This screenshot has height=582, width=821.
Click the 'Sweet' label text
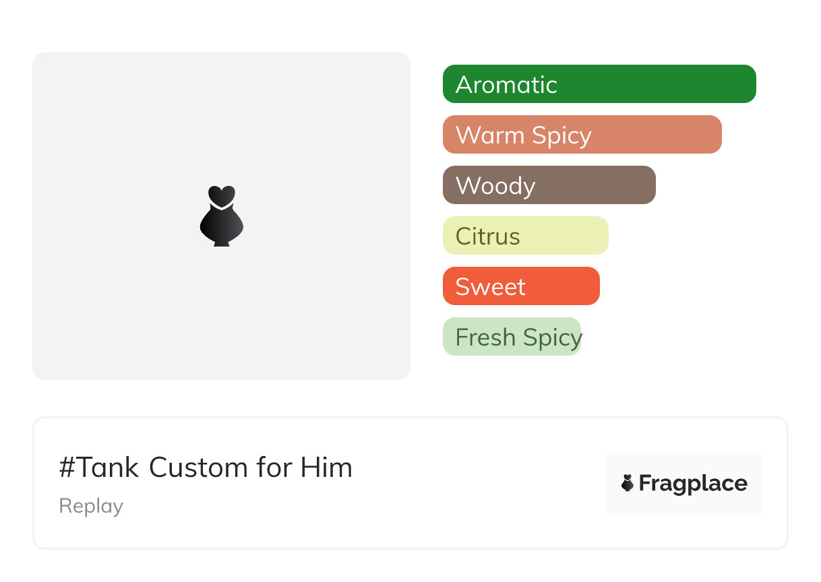490,287
